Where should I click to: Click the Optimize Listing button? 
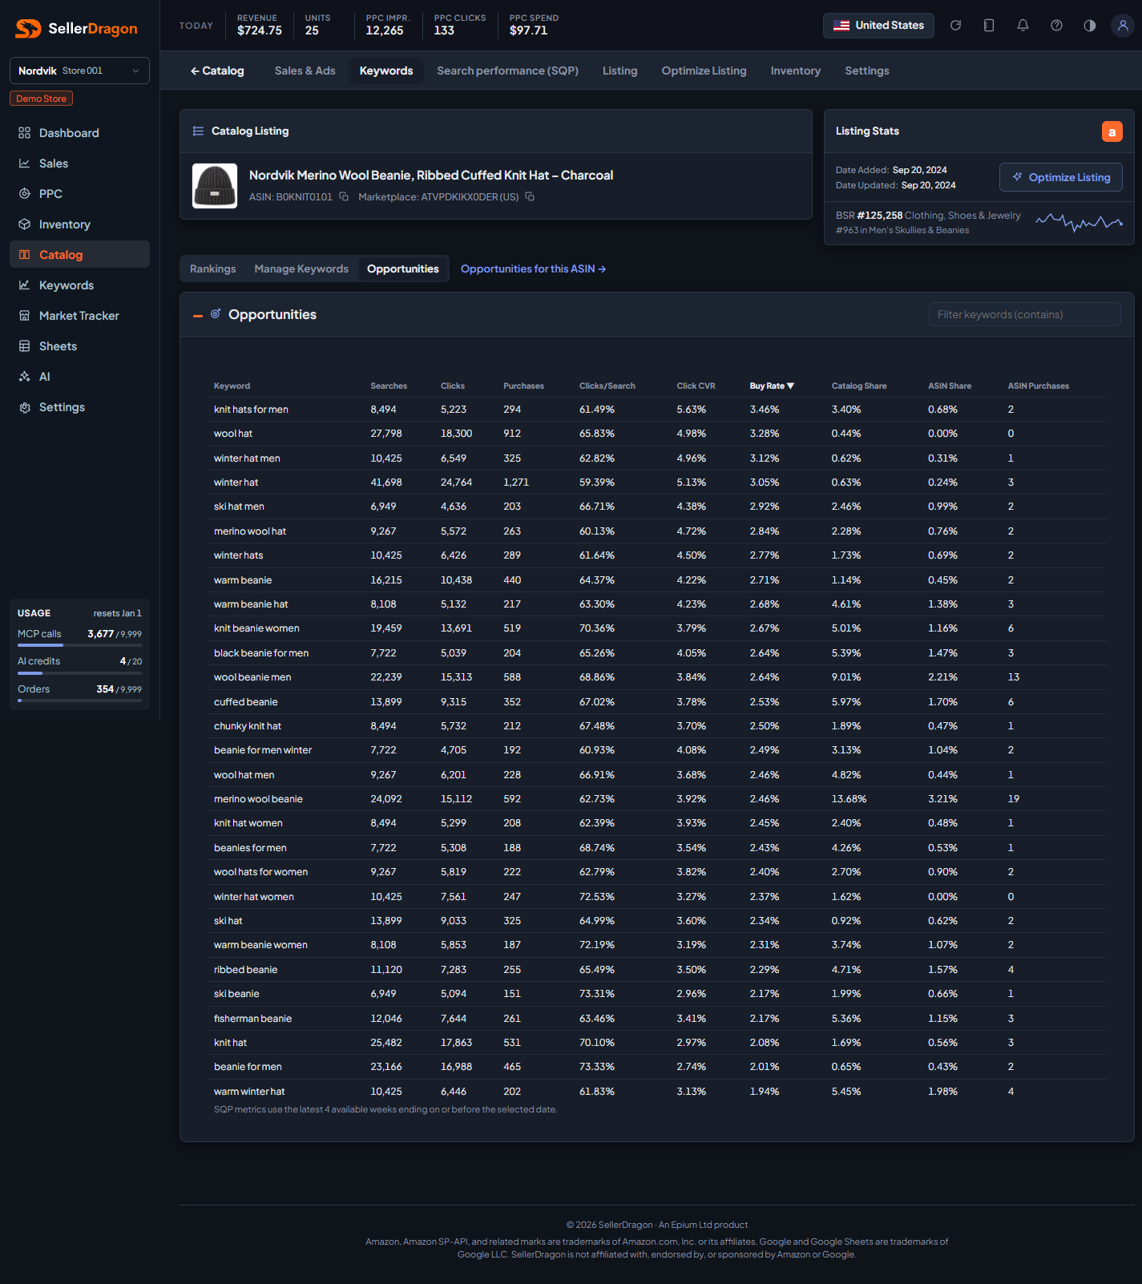click(x=1061, y=177)
